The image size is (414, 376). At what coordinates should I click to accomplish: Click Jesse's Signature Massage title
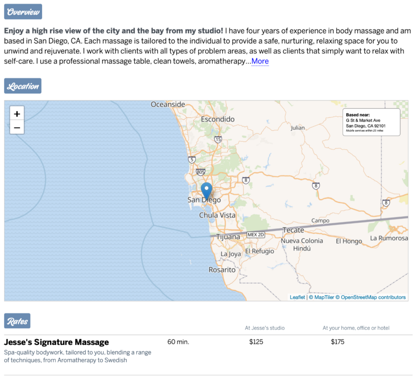click(x=56, y=342)
